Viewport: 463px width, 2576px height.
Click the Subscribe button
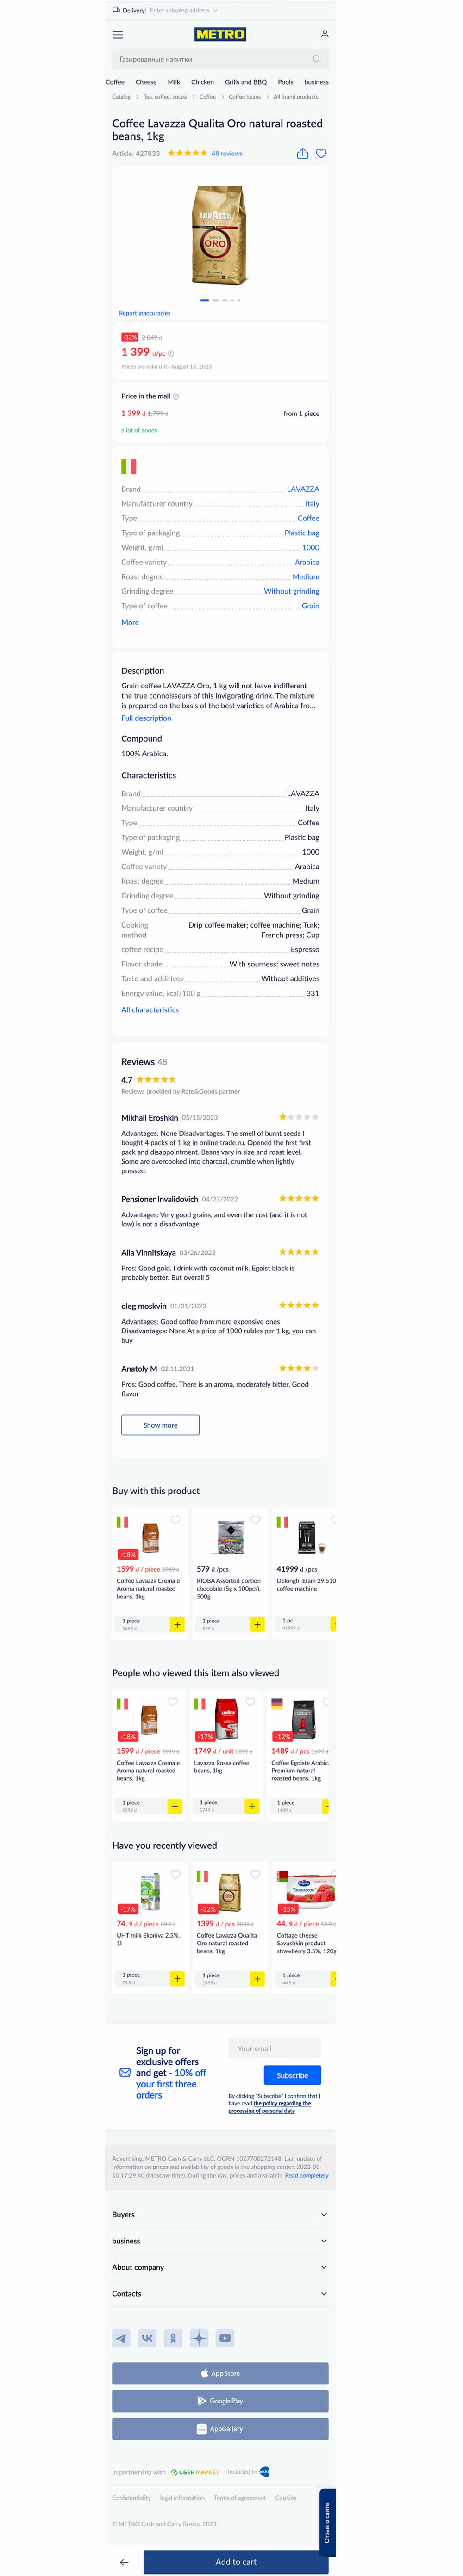(292, 2075)
